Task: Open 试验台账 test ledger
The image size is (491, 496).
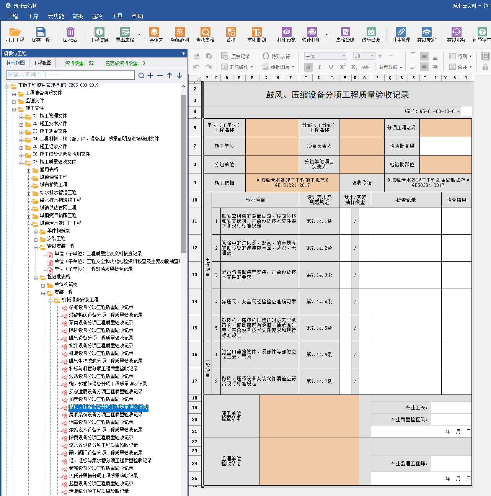Action: pyautogui.click(x=371, y=34)
